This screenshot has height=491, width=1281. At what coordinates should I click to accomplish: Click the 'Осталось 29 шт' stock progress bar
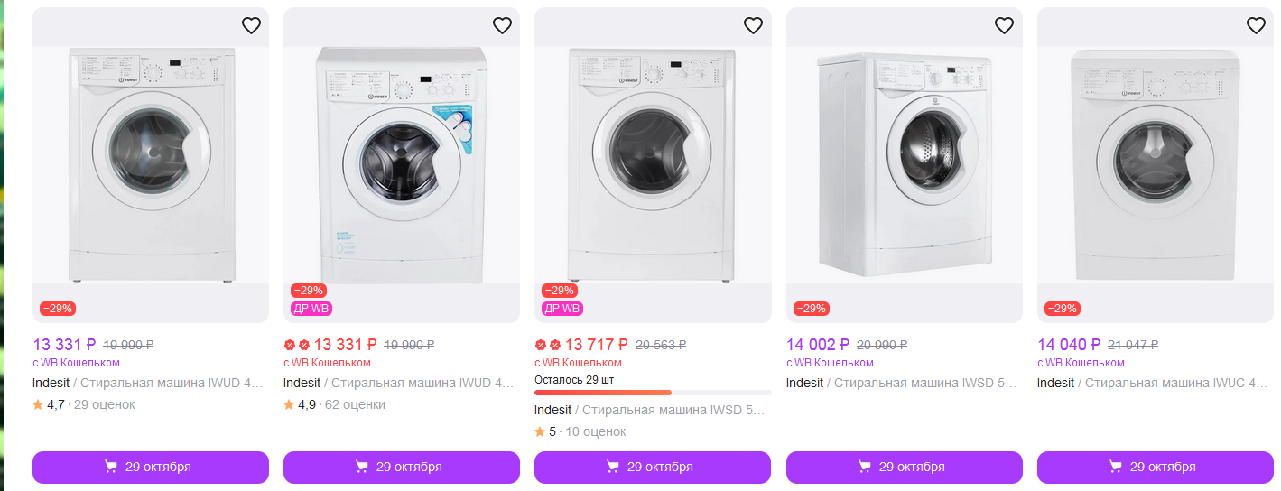(x=653, y=393)
